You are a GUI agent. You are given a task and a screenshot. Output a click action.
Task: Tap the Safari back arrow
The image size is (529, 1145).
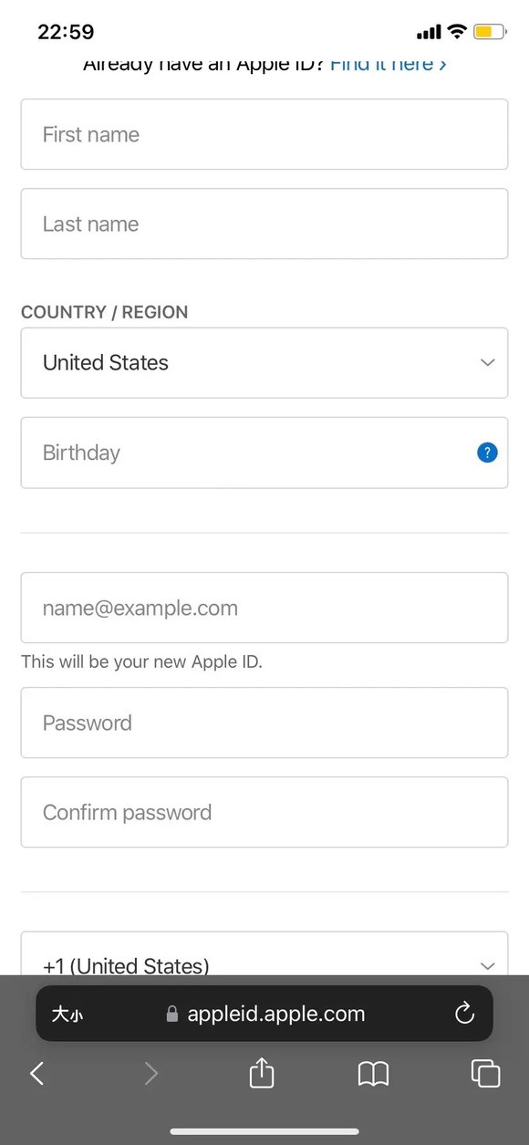[37, 1073]
